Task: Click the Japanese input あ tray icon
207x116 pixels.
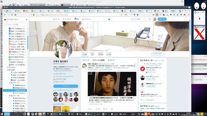Action: tap(146, 114)
